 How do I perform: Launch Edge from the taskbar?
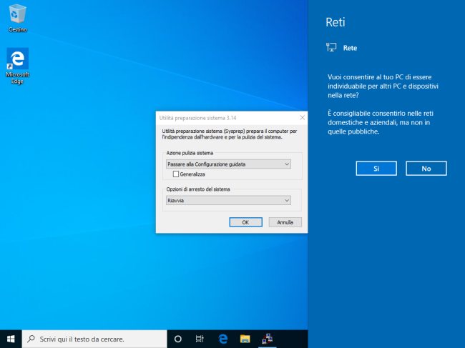(x=222, y=339)
